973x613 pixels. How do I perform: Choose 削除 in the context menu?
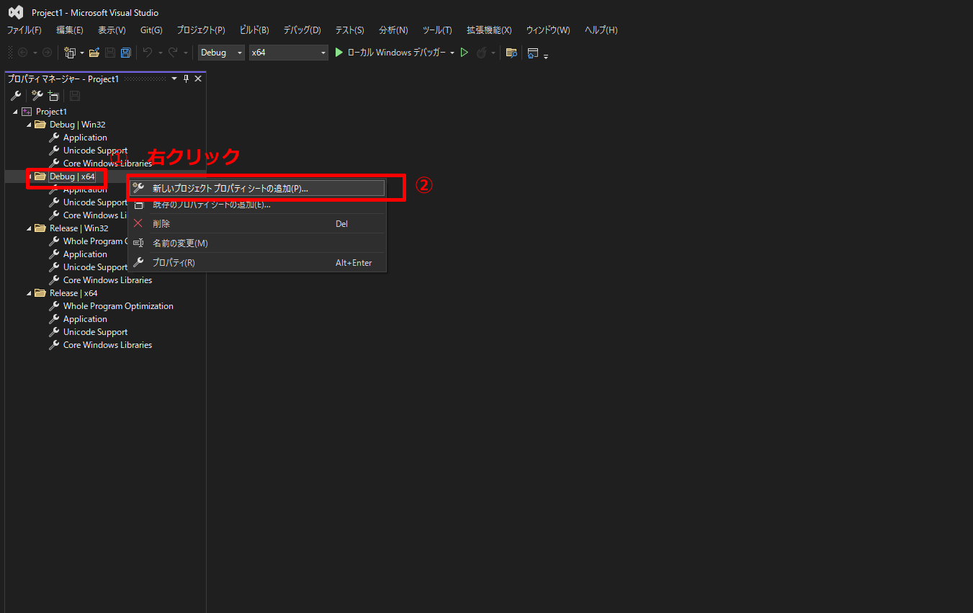pyautogui.click(x=257, y=223)
